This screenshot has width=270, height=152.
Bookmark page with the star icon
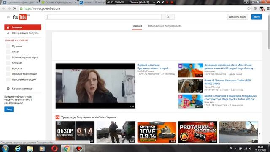point(248,8)
